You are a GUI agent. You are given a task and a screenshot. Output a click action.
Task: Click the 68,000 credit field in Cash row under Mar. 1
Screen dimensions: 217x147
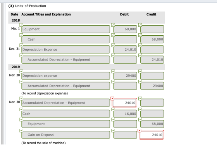[x=152, y=39]
